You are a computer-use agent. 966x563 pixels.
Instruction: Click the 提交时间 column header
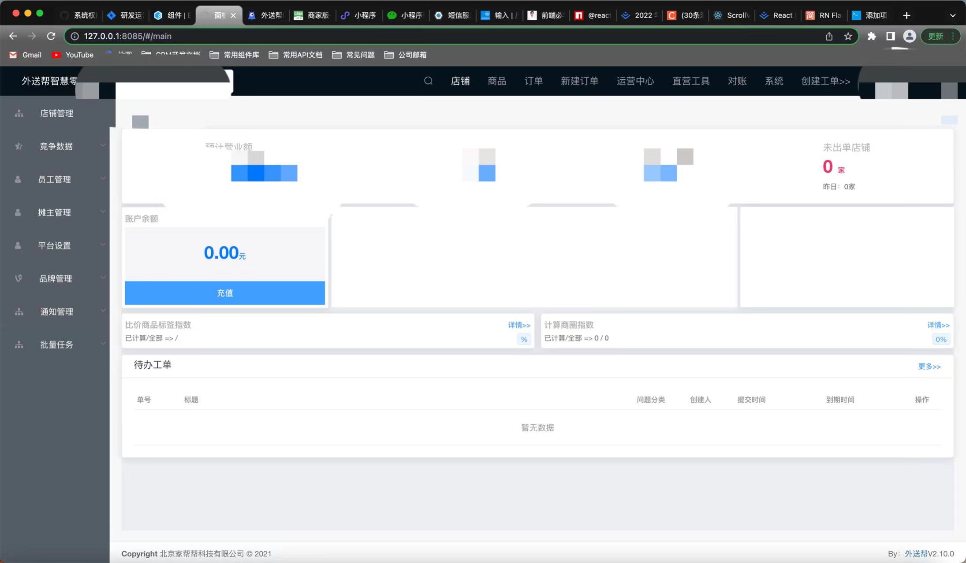coord(751,400)
